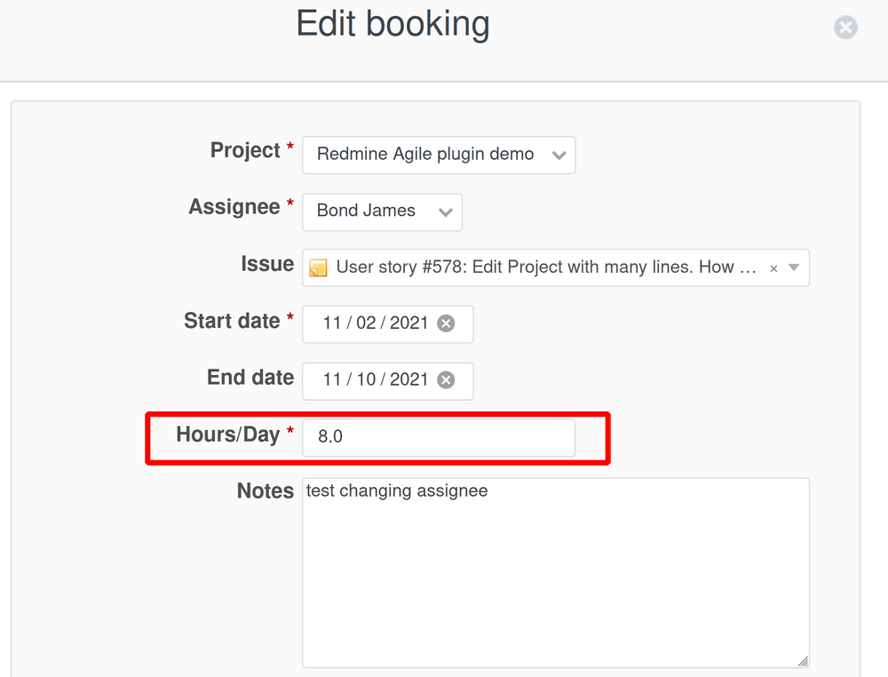Focus the Hours/Day input showing 8.0
The width and height of the screenshot is (888, 677).
pyautogui.click(x=438, y=438)
